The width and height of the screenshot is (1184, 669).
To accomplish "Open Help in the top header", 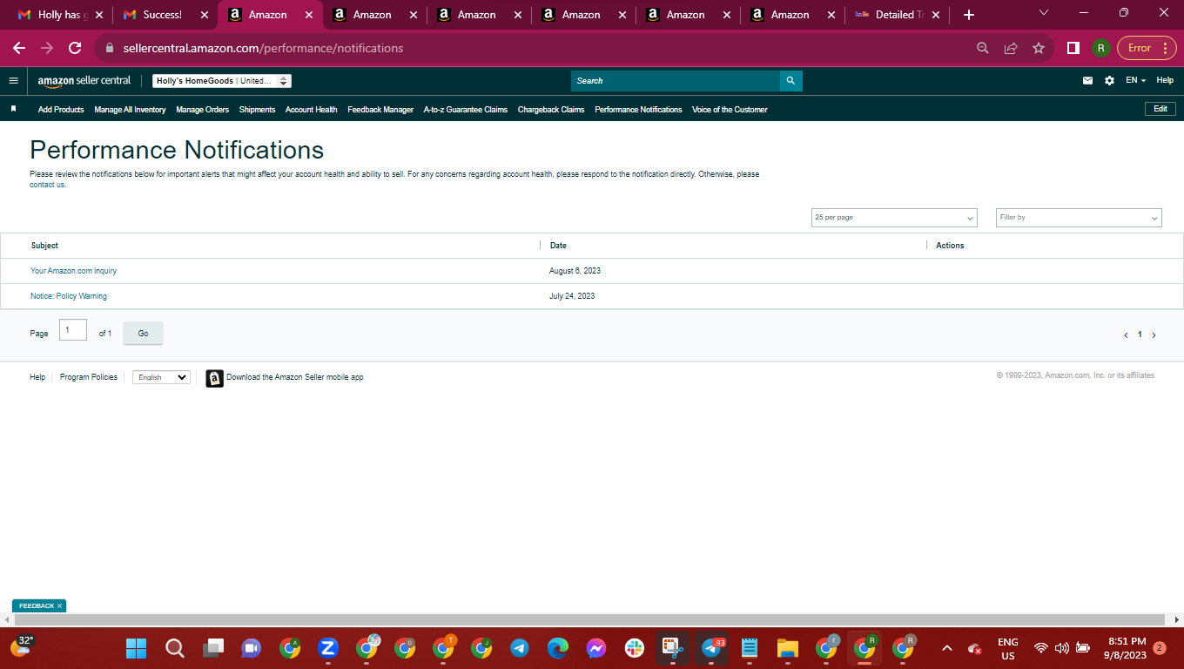I will click(x=1165, y=80).
